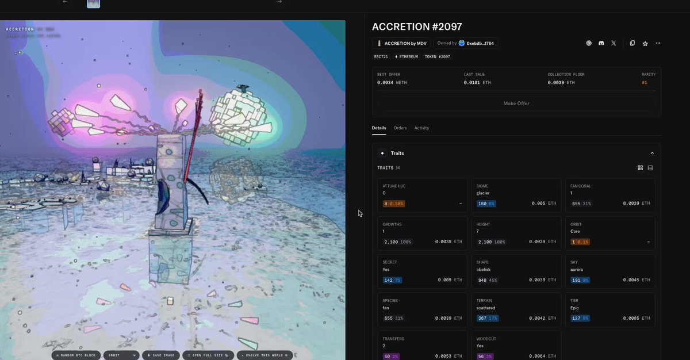690x360 pixels.
Task: Switch to the Activity tab
Action: 421,128
